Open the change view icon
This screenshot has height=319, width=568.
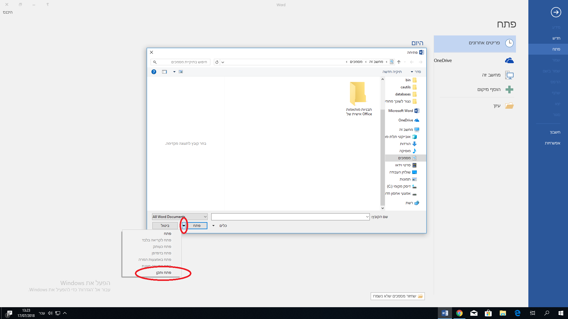tap(181, 72)
